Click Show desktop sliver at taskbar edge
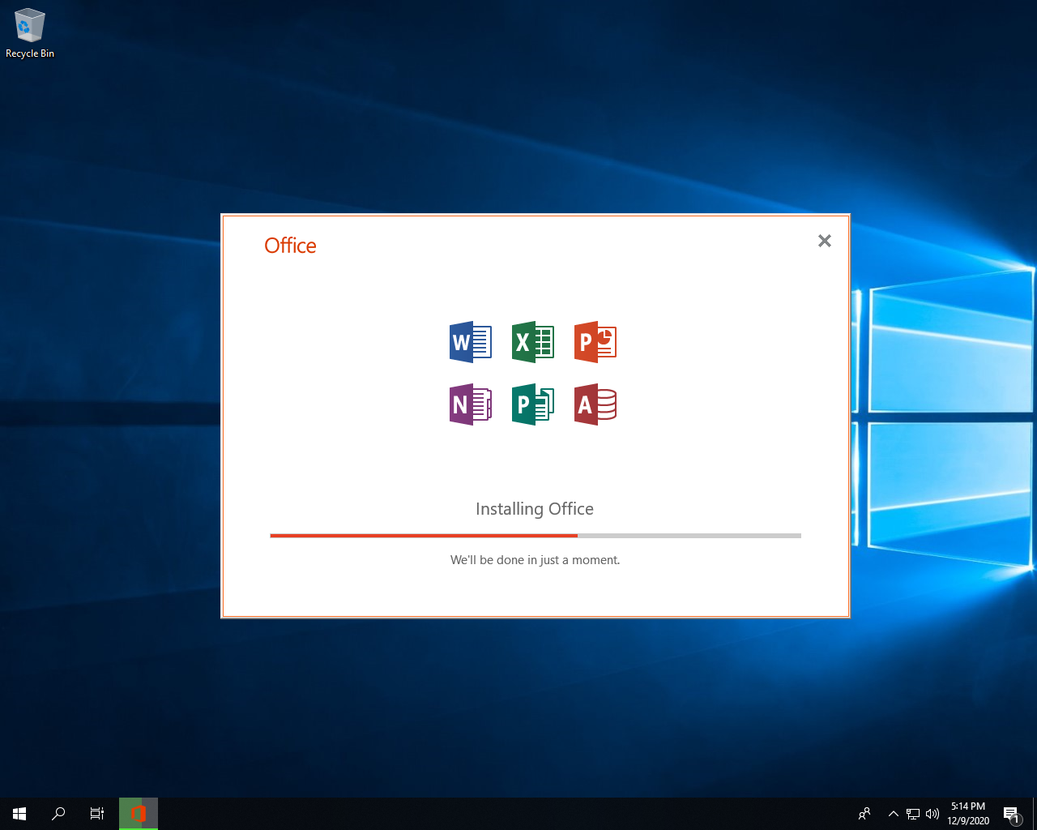 pyautogui.click(x=1035, y=814)
